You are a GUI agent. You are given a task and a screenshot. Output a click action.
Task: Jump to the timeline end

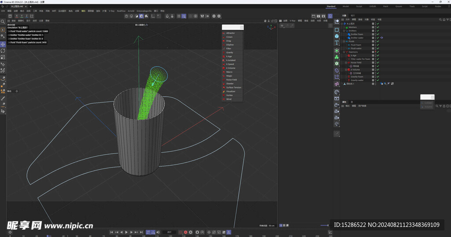(141, 232)
